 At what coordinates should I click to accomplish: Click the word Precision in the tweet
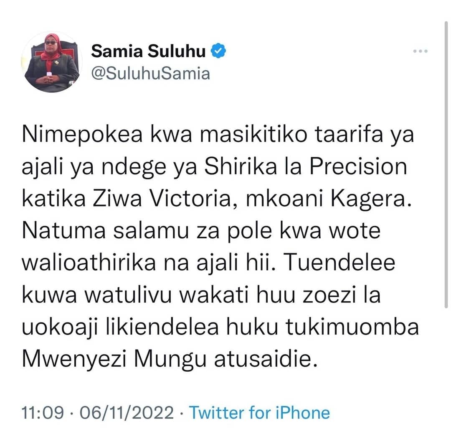(x=358, y=167)
